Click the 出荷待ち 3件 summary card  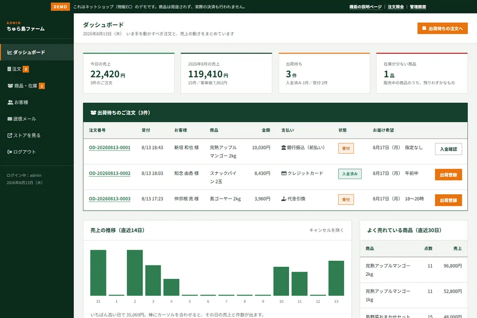coord(324,73)
